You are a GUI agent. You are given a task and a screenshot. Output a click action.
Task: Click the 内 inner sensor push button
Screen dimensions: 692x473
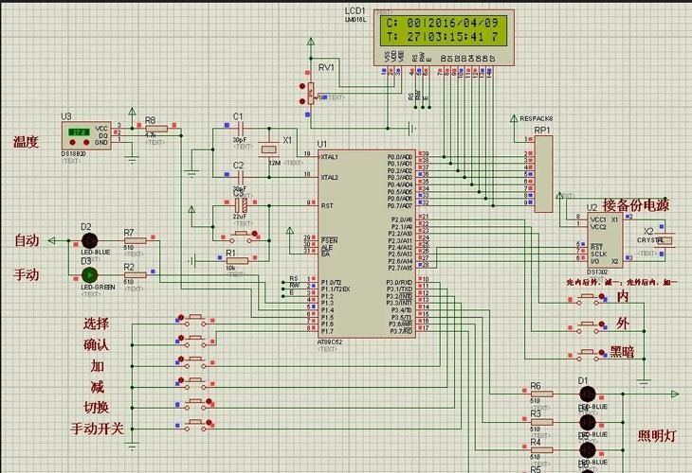[x=587, y=299]
